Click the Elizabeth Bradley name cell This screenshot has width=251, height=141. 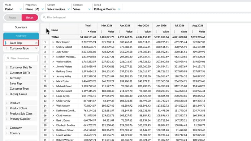(64, 125)
